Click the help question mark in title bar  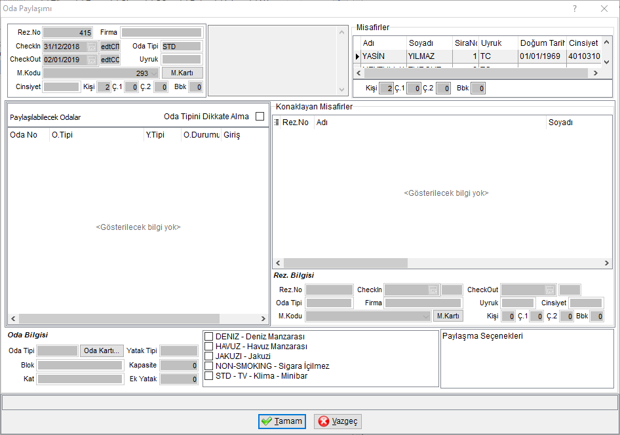(575, 9)
